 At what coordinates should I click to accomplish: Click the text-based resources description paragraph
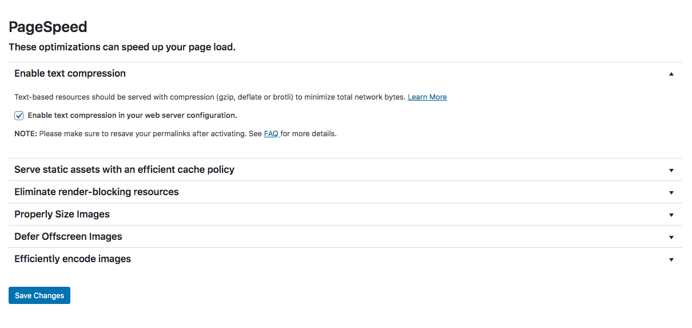tap(230, 97)
